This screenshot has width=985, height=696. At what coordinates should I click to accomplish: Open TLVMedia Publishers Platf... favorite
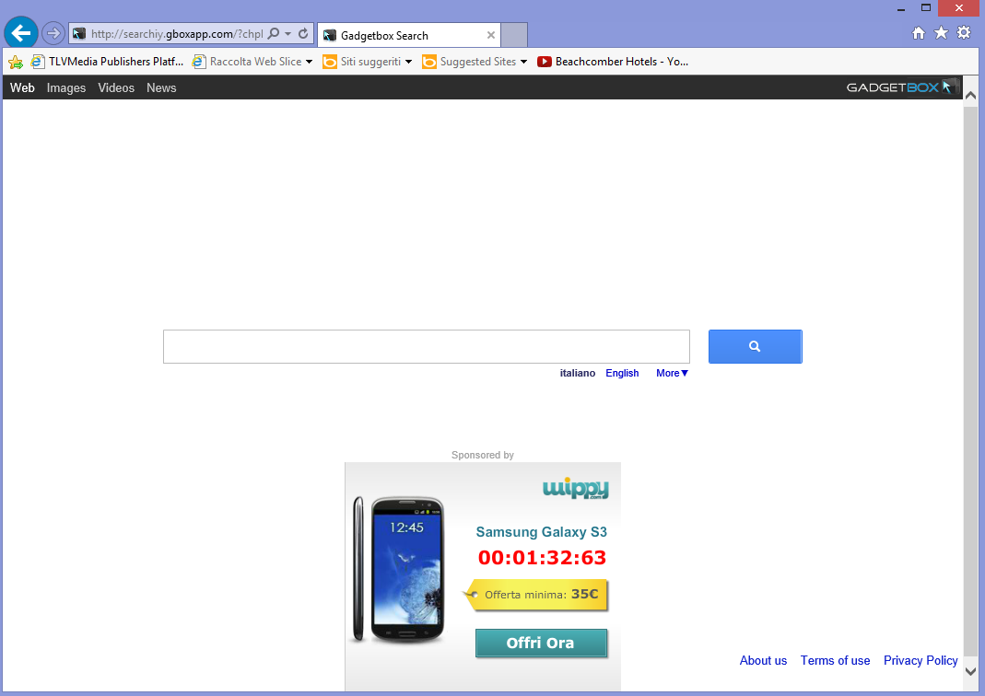(108, 62)
